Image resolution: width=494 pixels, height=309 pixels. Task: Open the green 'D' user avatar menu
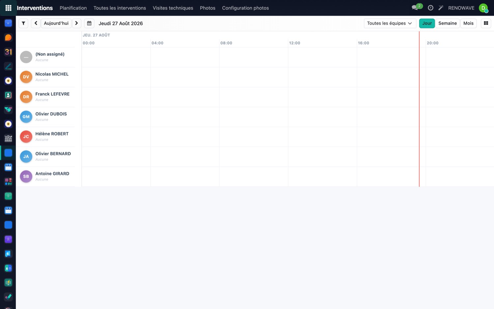[x=483, y=8]
